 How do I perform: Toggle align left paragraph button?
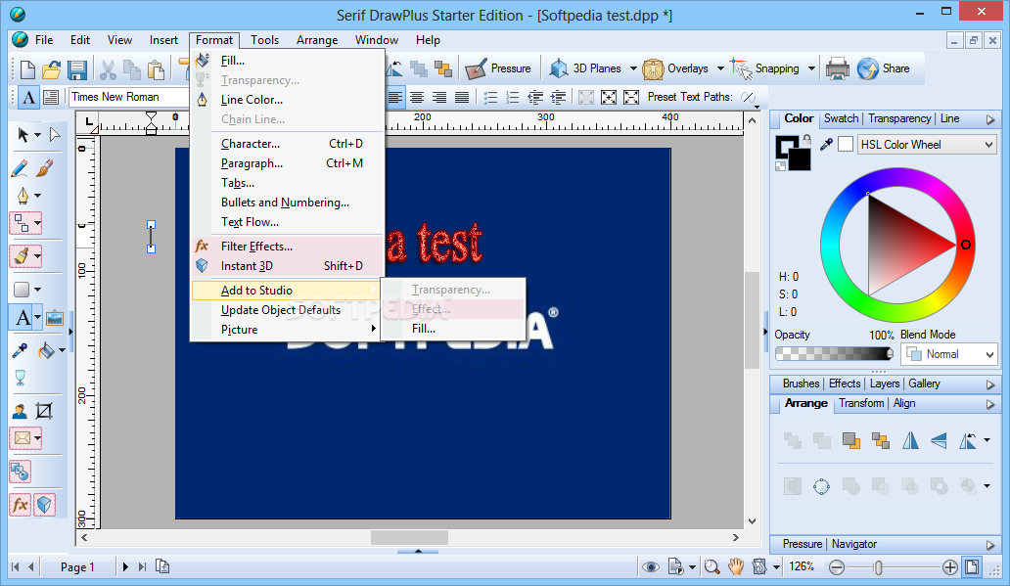coord(394,97)
